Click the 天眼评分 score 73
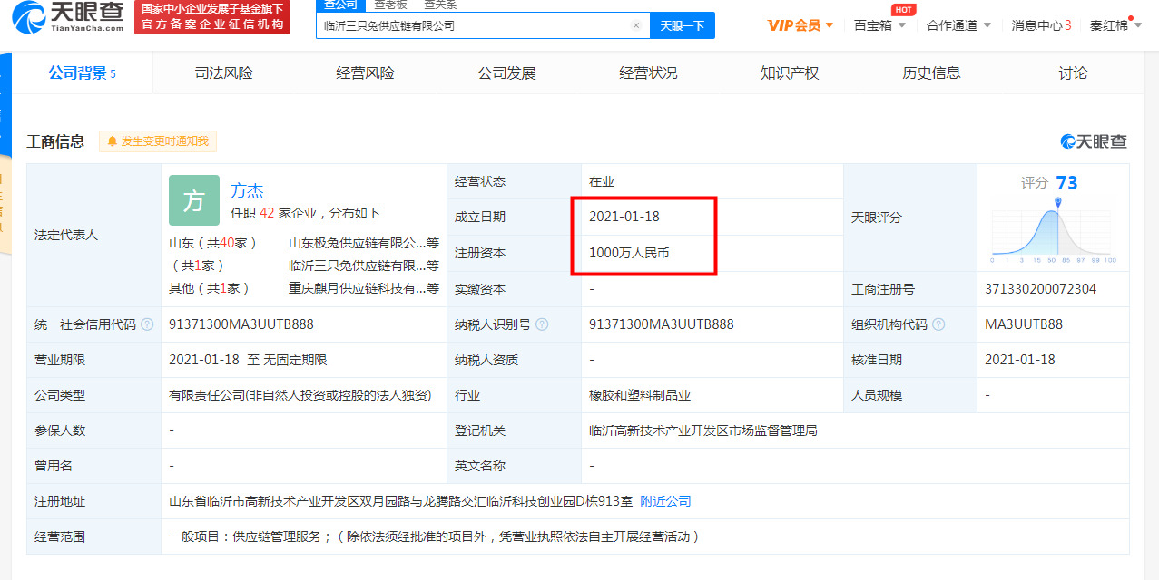The image size is (1159, 580). [x=1067, y=183]
